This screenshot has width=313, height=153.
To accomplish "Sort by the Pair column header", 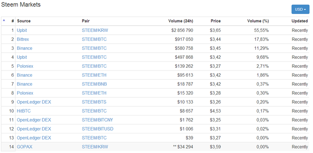I will click(x=86, y=21).
